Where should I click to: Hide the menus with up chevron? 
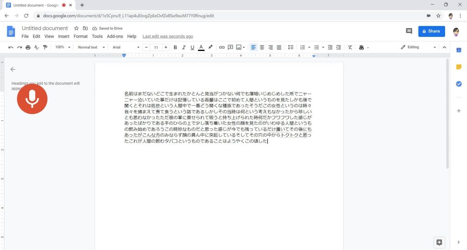[x=444, y=47]
